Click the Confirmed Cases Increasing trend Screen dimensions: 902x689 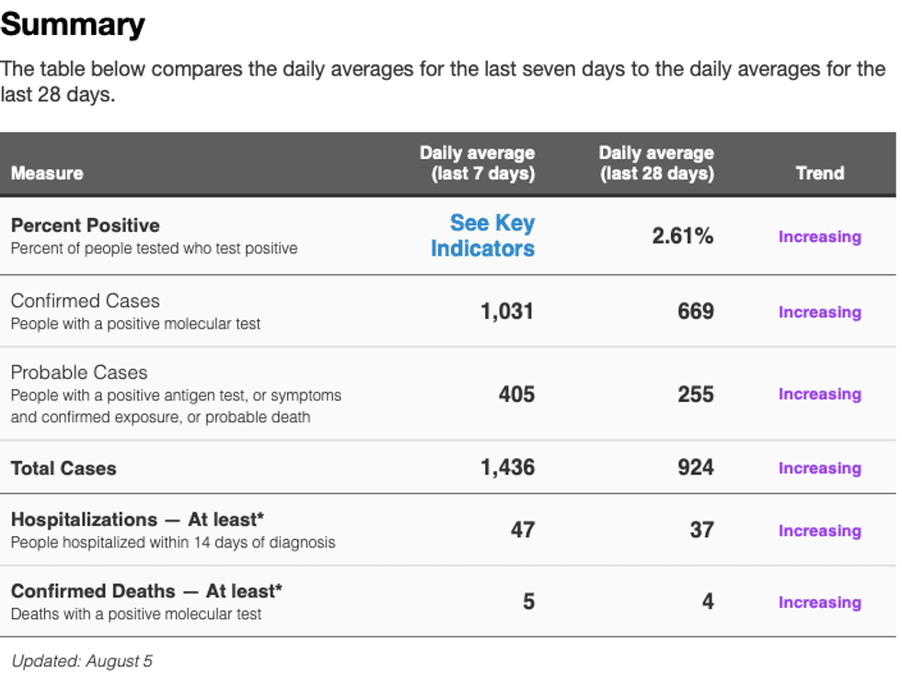pyautogui.click(x=820, y=312)
